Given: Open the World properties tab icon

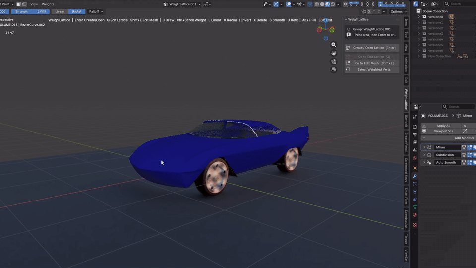Looking at the screenshot, I should (415, 158).
